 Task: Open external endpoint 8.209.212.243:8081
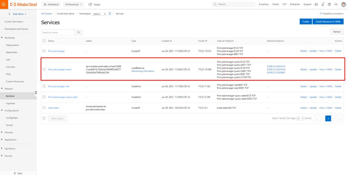coord(276,73)
